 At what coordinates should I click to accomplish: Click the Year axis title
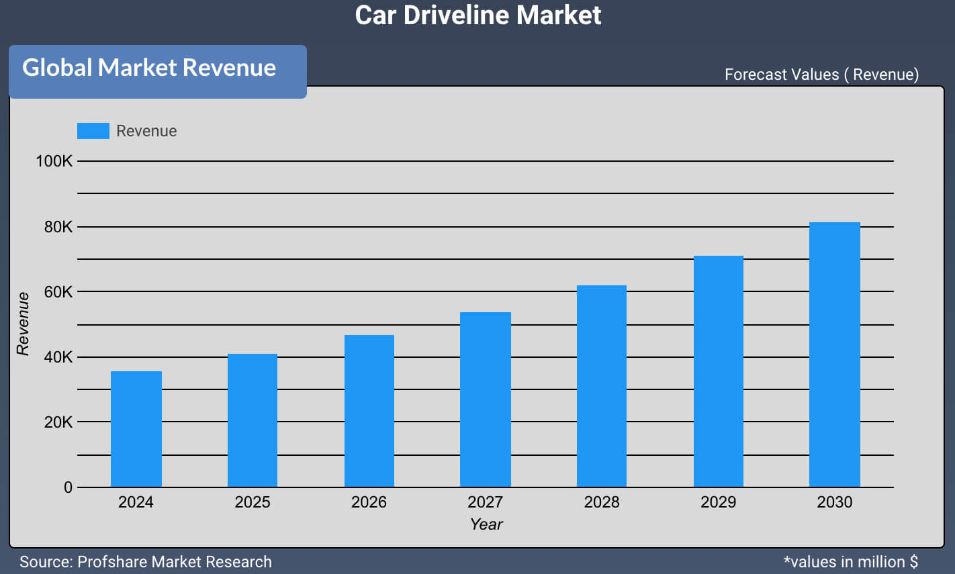pos(486,524)
